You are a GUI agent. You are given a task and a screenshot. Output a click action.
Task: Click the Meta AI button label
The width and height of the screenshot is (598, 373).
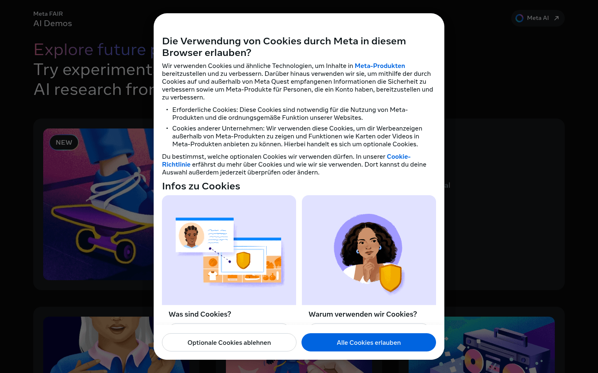pyautogui.click(x=538, y=18)
